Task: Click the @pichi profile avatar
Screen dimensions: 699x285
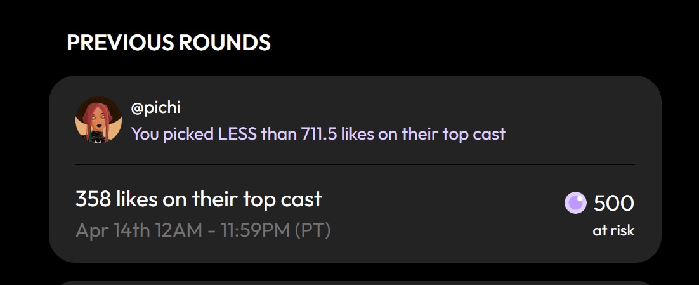Action: [x=98, y=120]
